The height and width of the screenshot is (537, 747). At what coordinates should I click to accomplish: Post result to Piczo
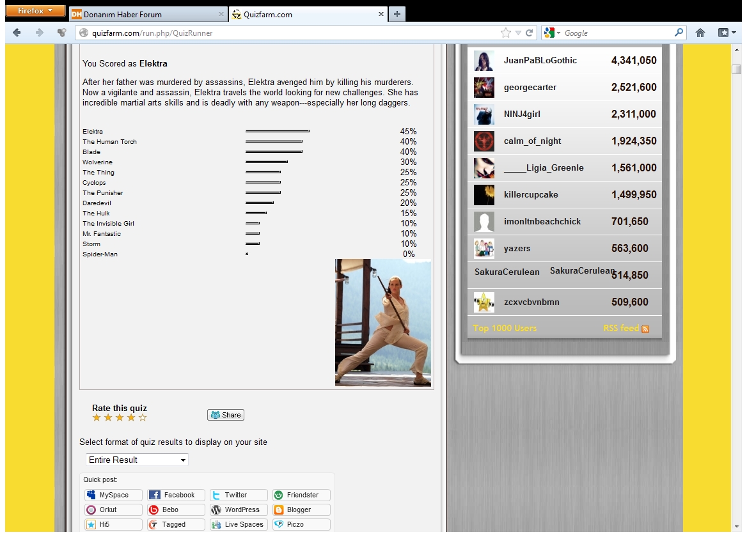click(x=301, y=525)
